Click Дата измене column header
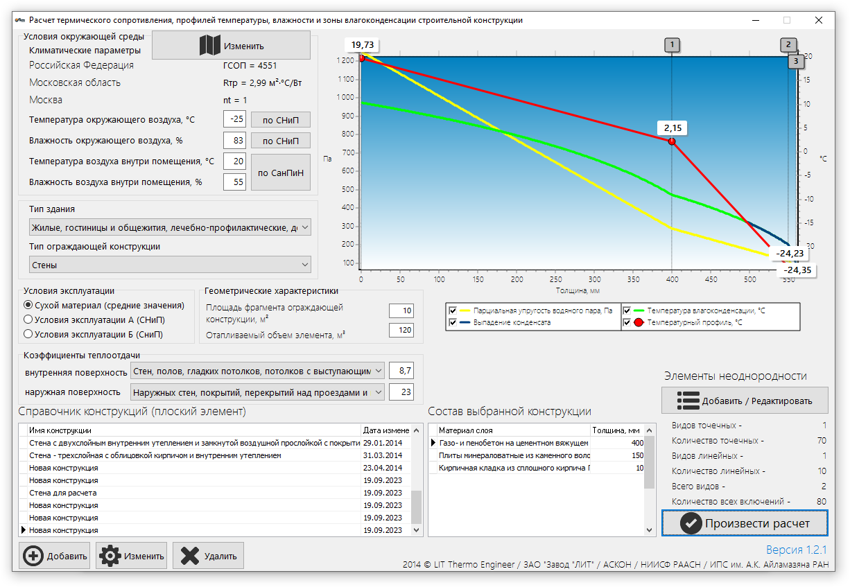This screenshot has height=587, width=850. (386, 430)
